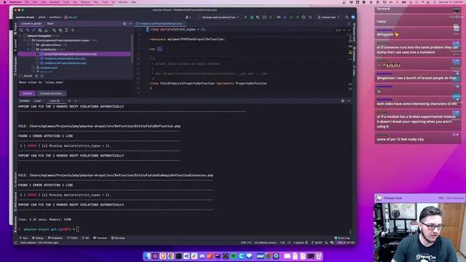
Task: Toggle checkbox for FieldItemListPropertyReflection.php in changes
Action: coord(37,63)
